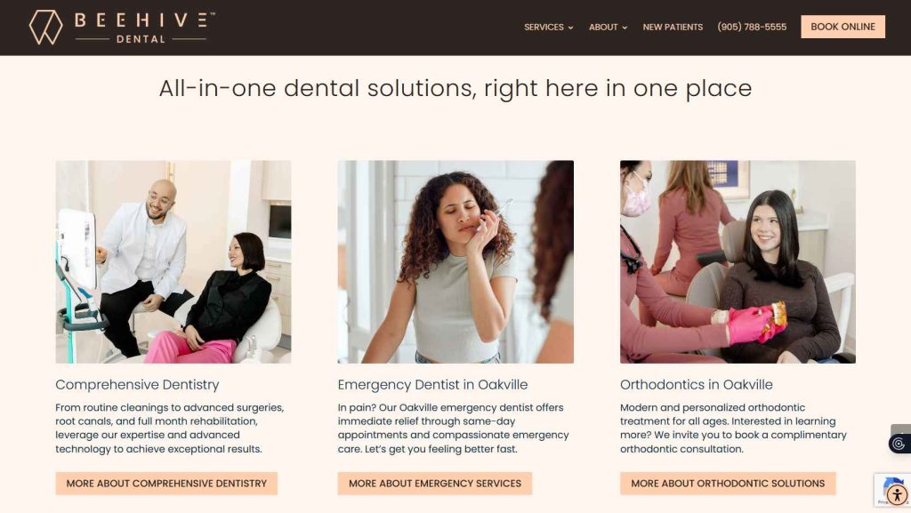The image size is (911, 513).
Task: Expand the Services dropdown chevron
Action: click(570, 28)
